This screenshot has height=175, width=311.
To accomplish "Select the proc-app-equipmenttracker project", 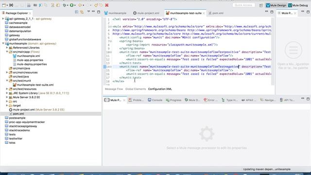I will (27, 122).
